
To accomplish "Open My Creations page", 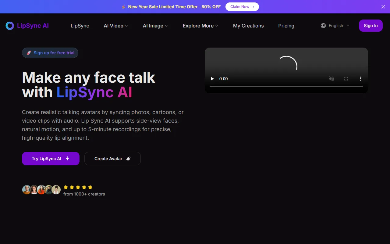I will (x=248, y=26).
